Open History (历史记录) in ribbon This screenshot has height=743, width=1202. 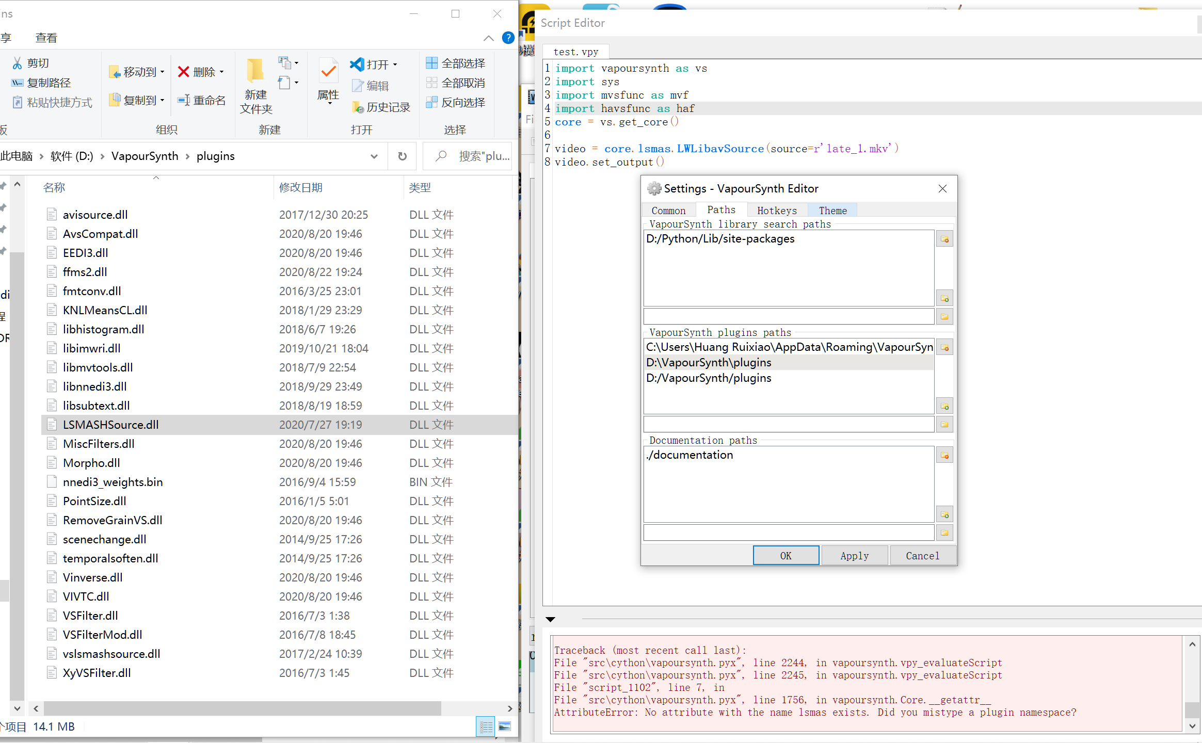click(x=381, y=107)
